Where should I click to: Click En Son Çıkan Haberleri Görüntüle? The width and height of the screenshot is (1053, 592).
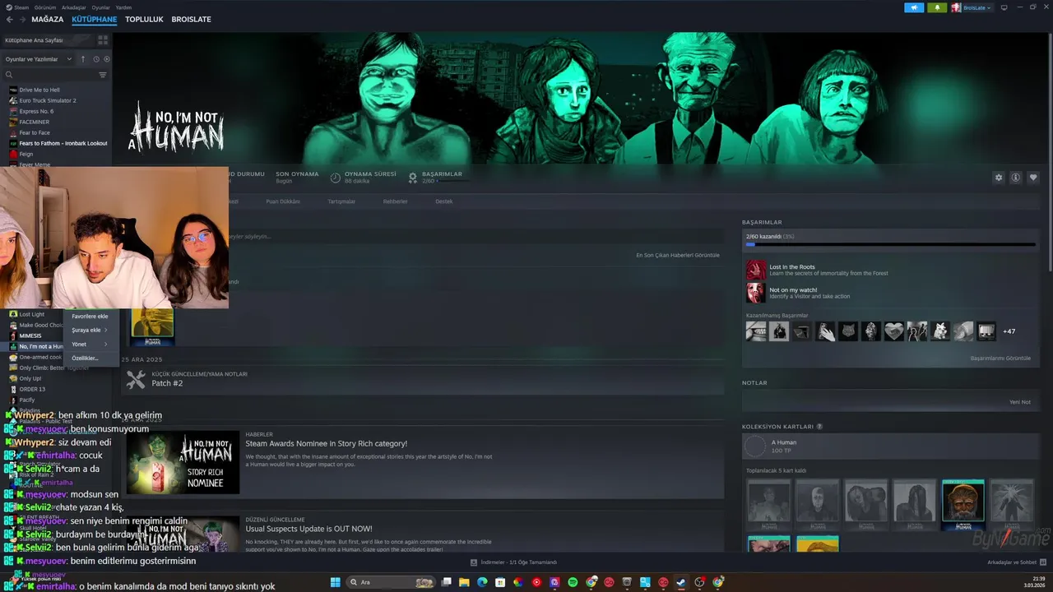[678, 255]
